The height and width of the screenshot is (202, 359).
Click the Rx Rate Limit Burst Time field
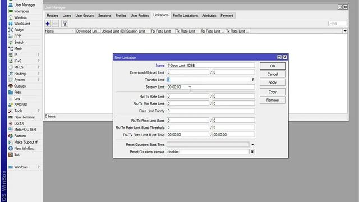(x=188, y=135)
